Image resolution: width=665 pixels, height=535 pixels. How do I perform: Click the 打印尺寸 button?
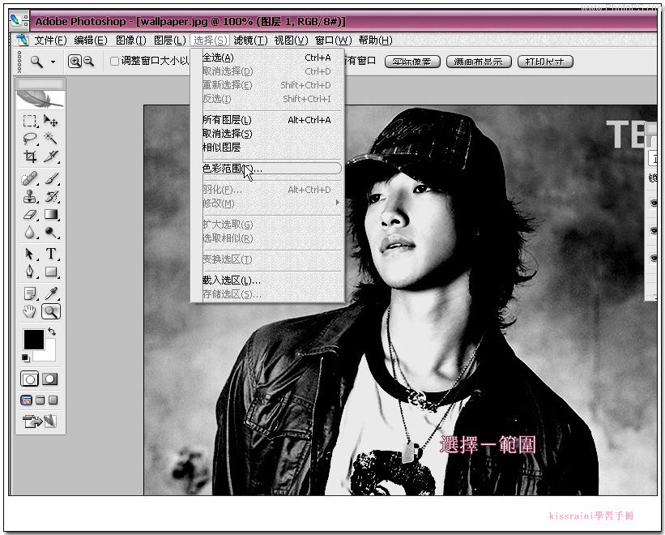(545, 62)
